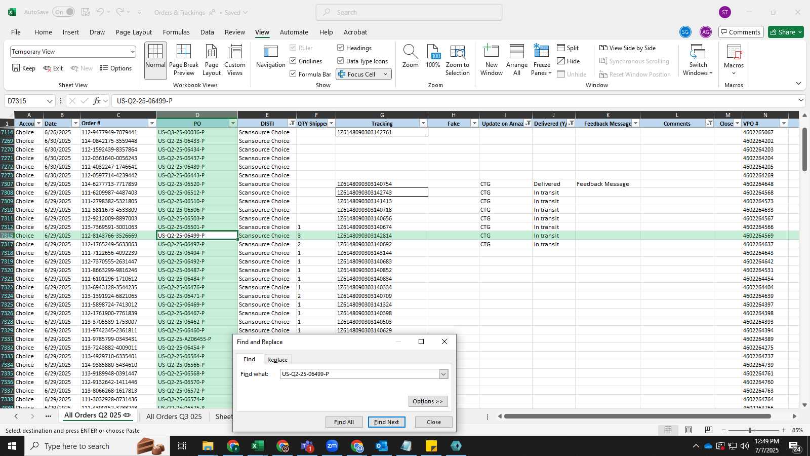Image resolution: width=810 pixels, height=456 pixels.
Task: Open Focus Cell options dropdown
Action: (x=385, y=74)
